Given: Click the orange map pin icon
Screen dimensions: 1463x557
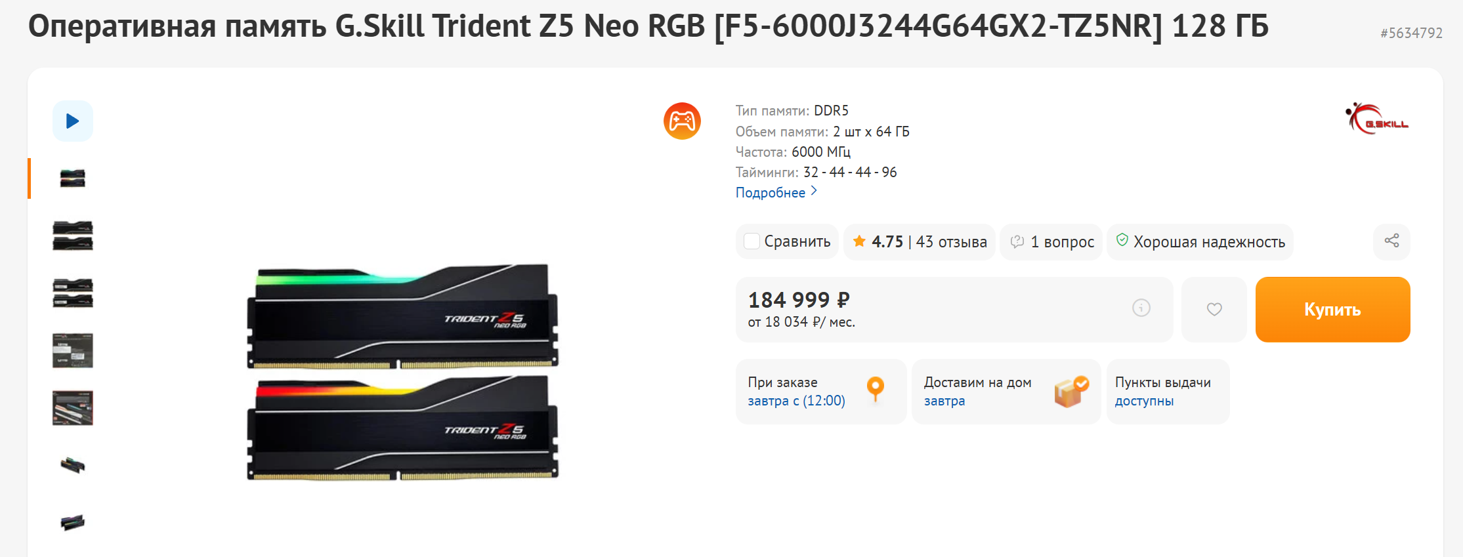Looking at the screenshot, I should [x=876, y=389].
